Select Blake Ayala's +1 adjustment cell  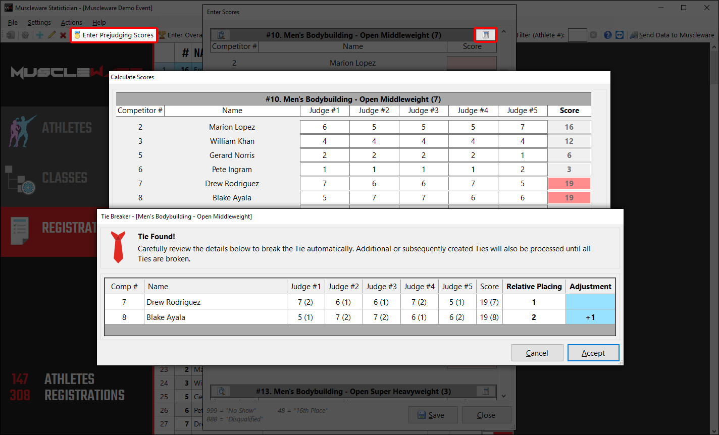tap(590, 317)
